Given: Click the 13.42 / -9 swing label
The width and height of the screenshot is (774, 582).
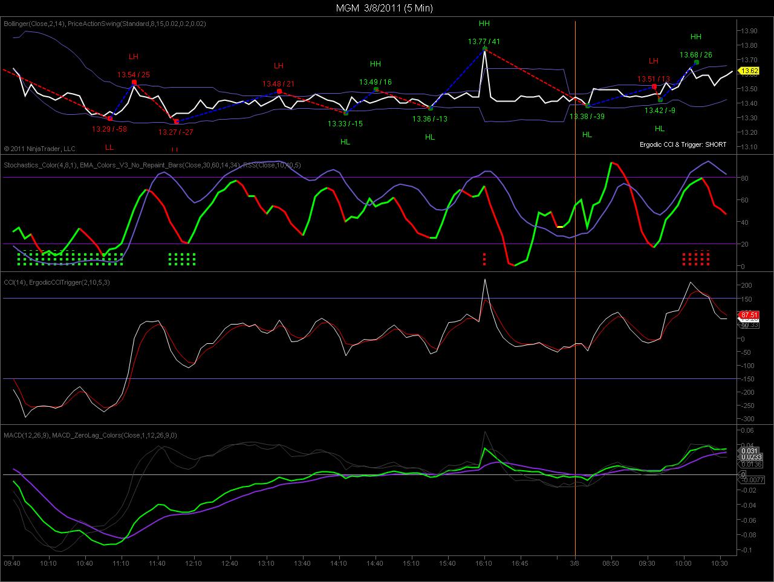Looking at the screenshot, I should pos(660,111).
